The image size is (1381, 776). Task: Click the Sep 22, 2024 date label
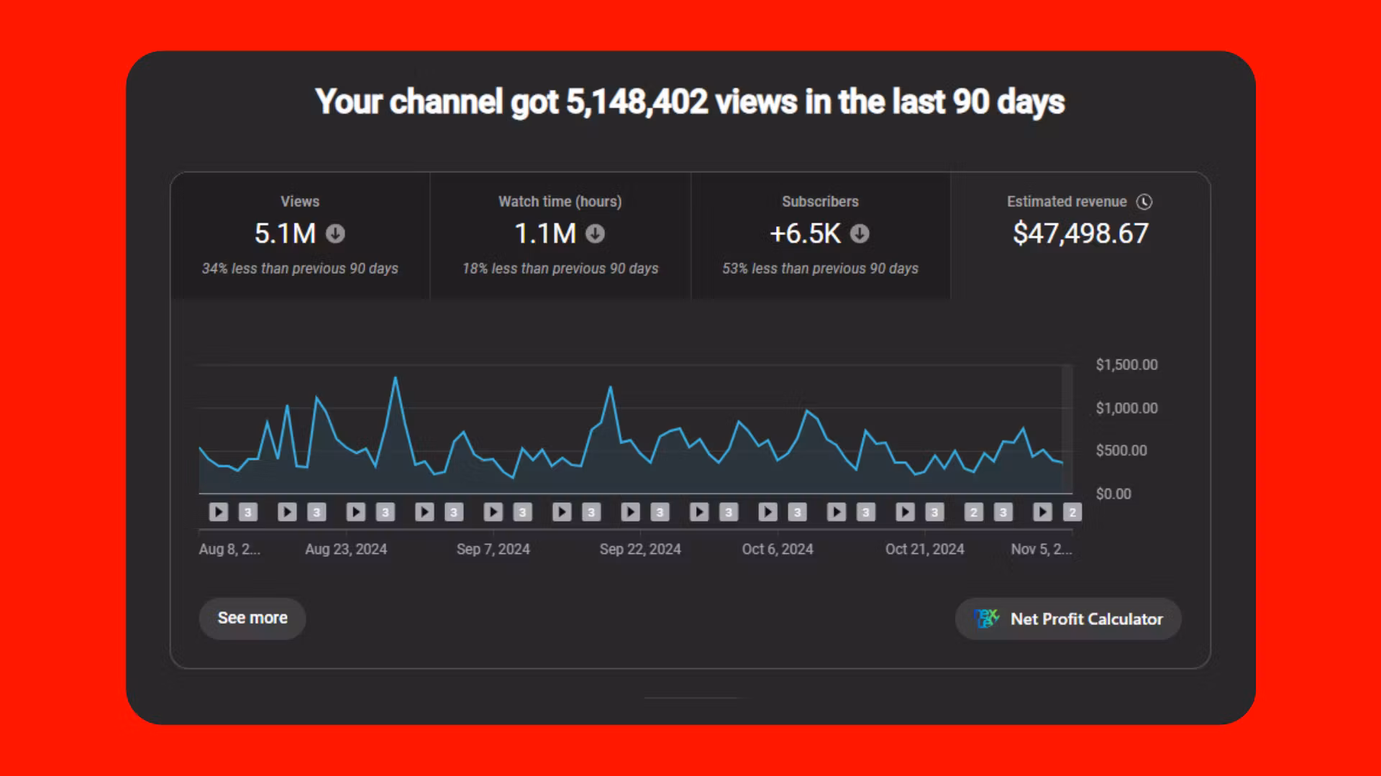pos(640,549)
